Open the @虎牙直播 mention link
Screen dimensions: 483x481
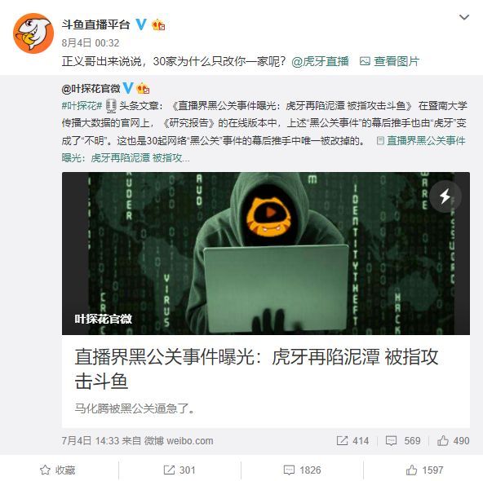320,61
